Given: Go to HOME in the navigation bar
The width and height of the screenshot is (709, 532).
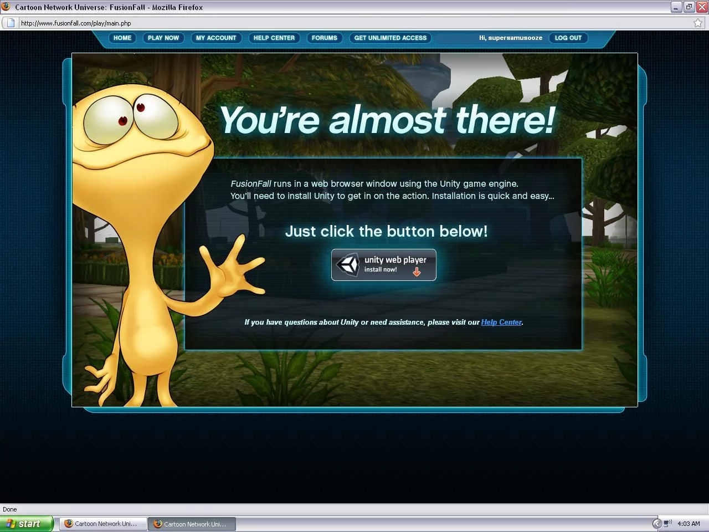Looking at the screenshot, I should click(122, 38).
